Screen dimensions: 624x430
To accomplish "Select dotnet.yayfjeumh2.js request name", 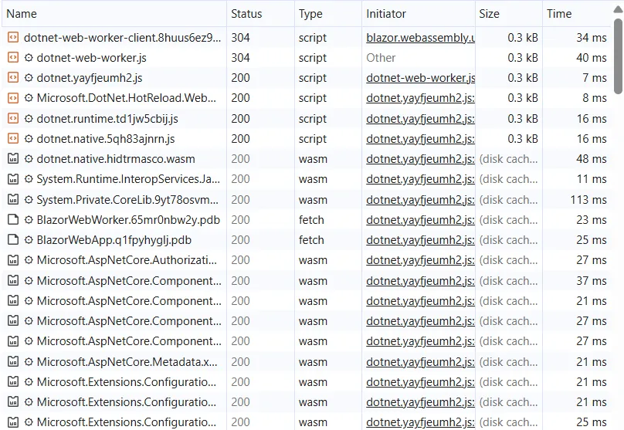I will coord(90,78).
